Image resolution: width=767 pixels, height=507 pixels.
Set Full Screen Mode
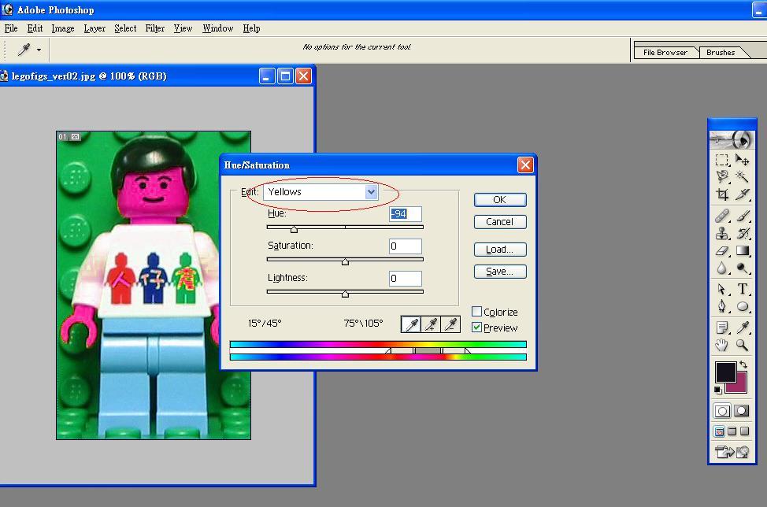744,431
